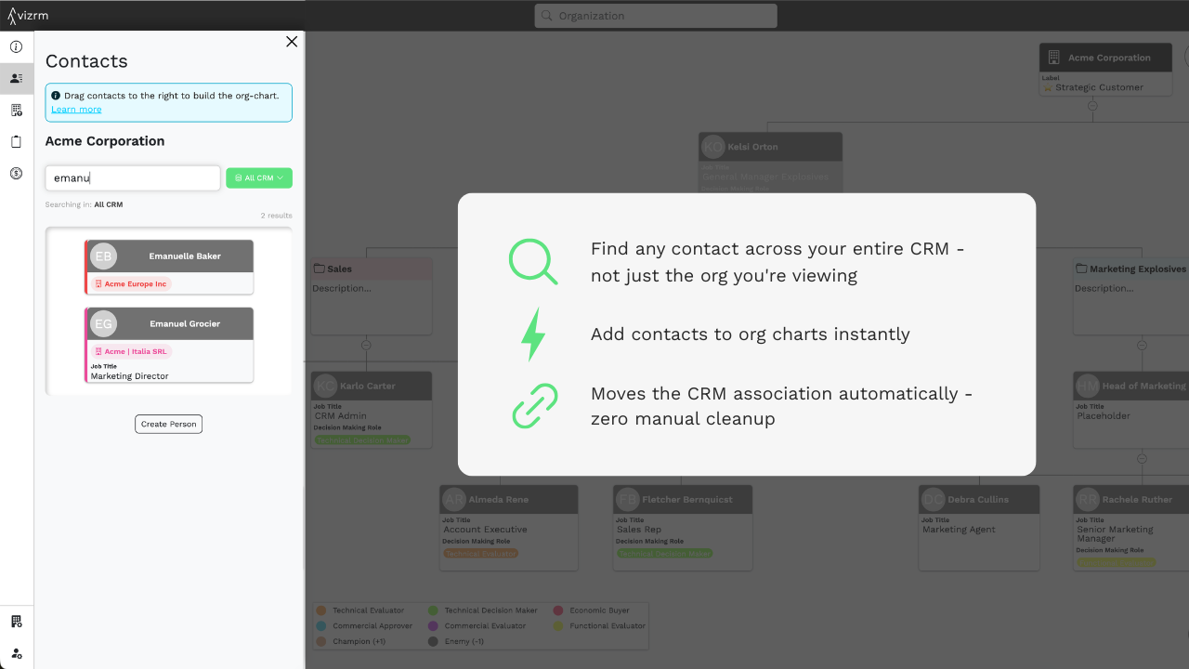Click the RR avatar on Rachele Ruther card
The width and height of the screenshot is (1189, 669).
(x=1088, y=499)
